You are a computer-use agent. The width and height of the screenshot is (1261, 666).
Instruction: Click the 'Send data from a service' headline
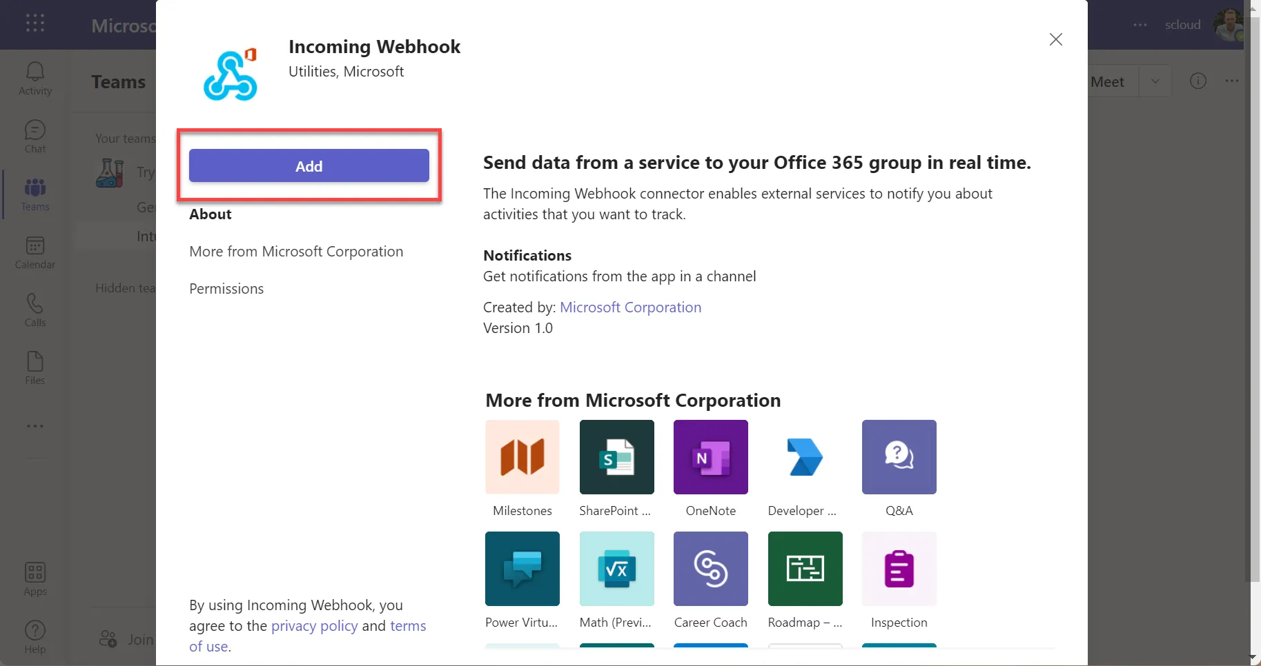coord(756,163)
